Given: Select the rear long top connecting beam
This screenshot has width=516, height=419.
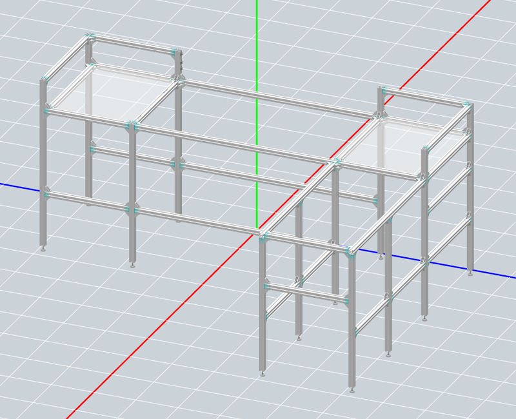Looking at the screenshot, I should pos(277,99).
